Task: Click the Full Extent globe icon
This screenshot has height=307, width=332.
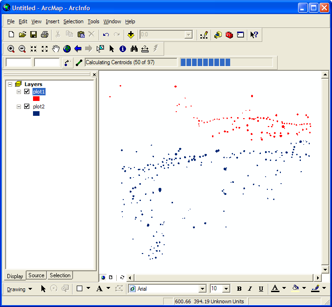Action: point(67,48)
